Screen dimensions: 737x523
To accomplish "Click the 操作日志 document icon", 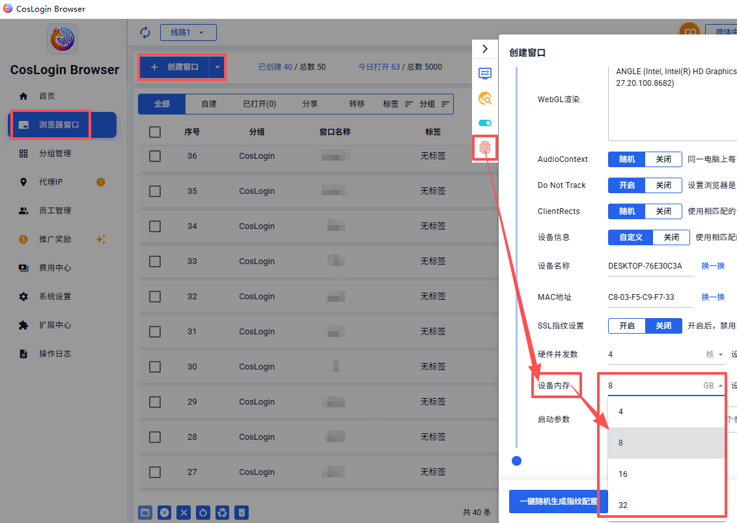I will (x=23, y=354).
